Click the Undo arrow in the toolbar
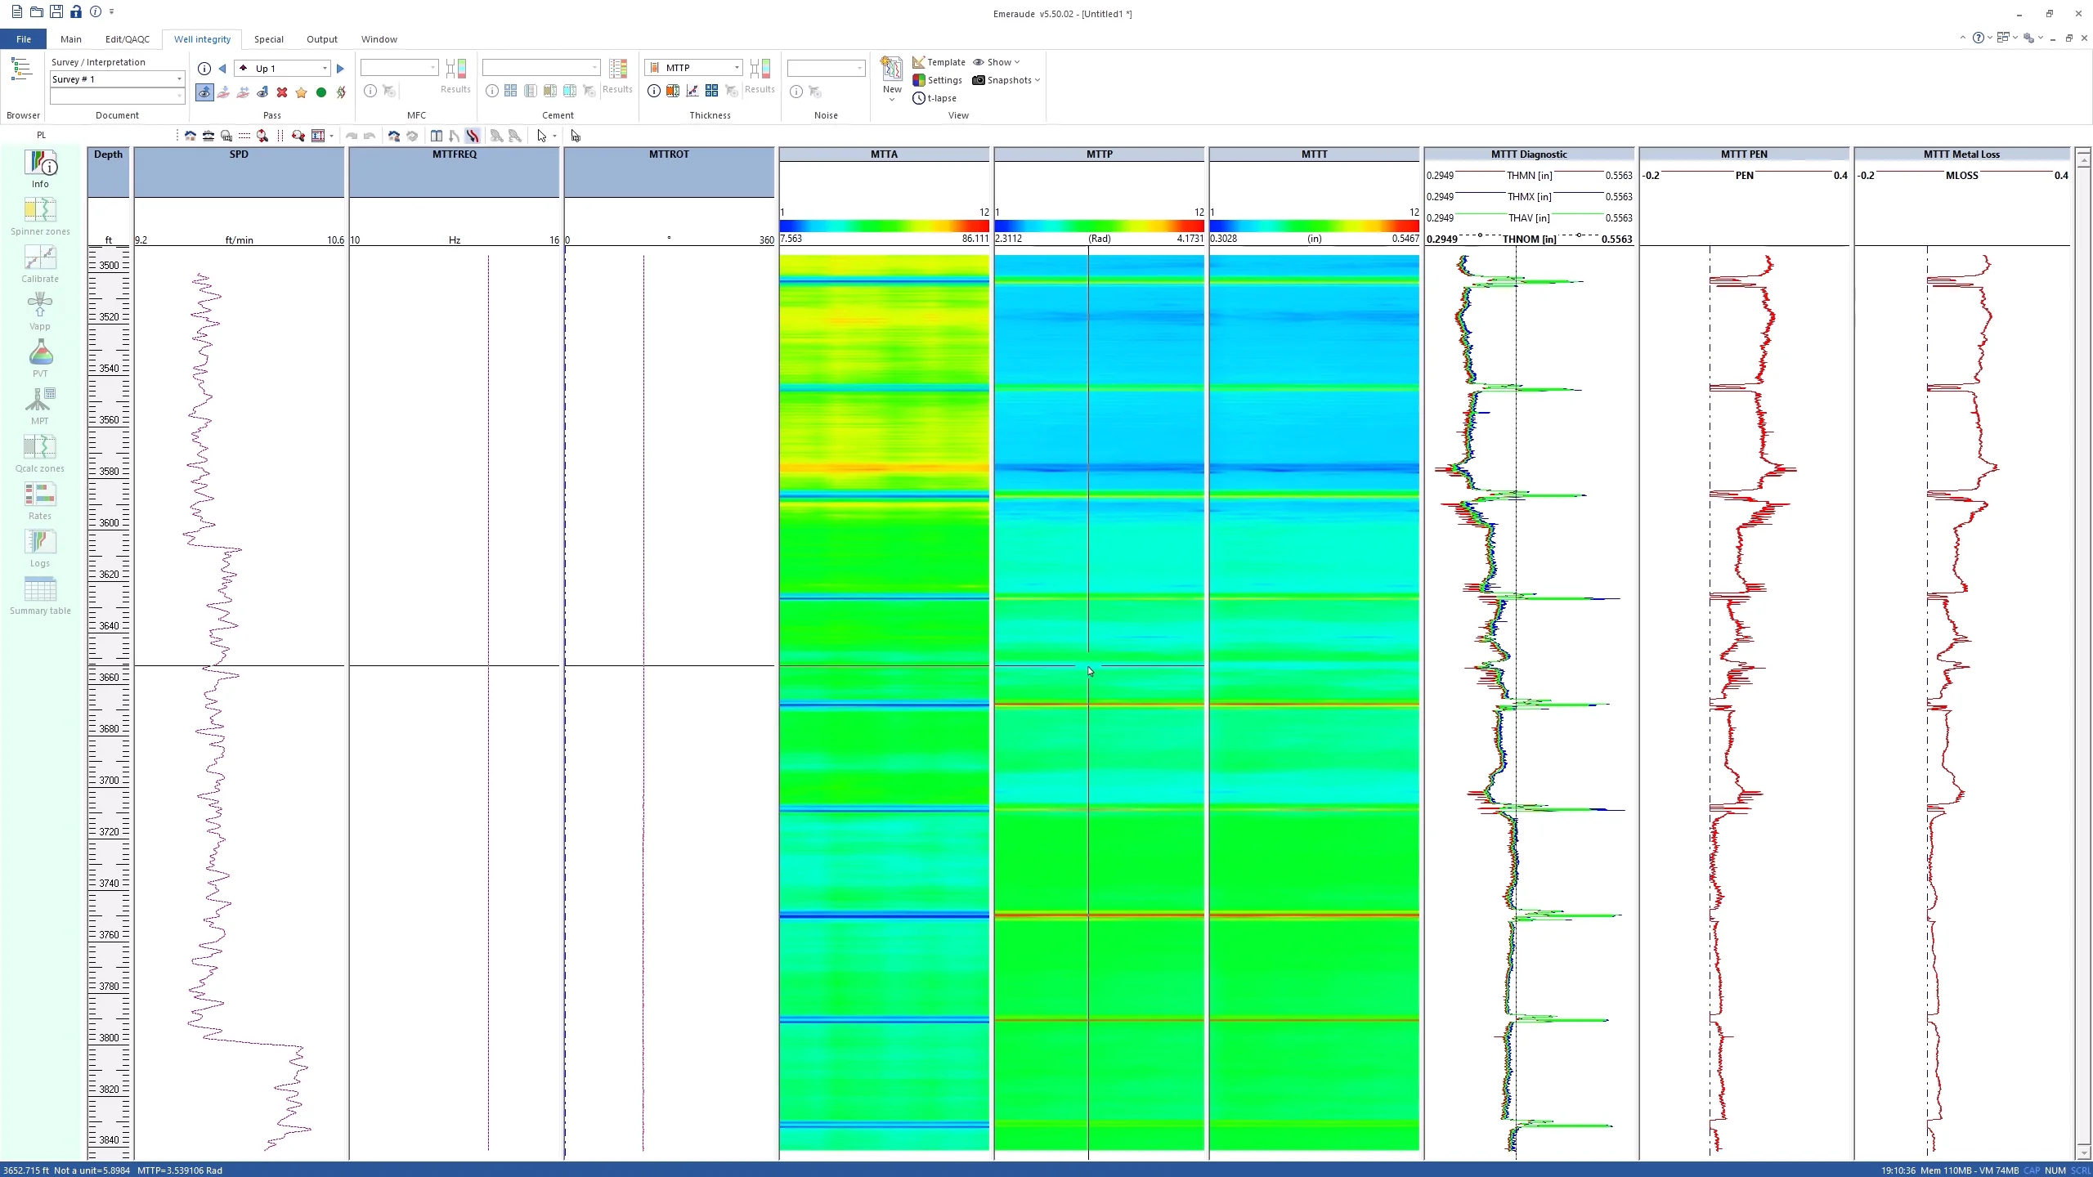 click(x=351, y=136)
